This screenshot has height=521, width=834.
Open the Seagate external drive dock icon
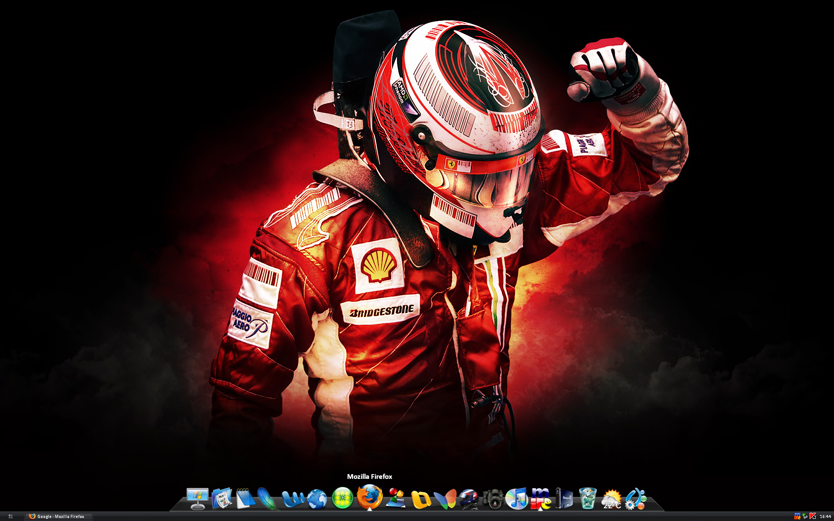click(565, 498)
